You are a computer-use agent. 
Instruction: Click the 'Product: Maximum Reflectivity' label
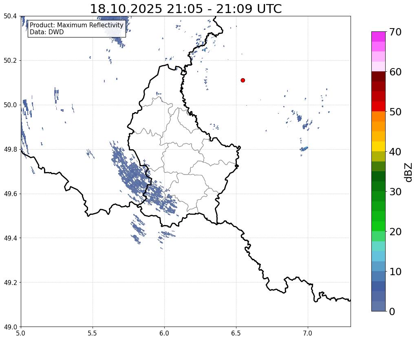[77, 25]
